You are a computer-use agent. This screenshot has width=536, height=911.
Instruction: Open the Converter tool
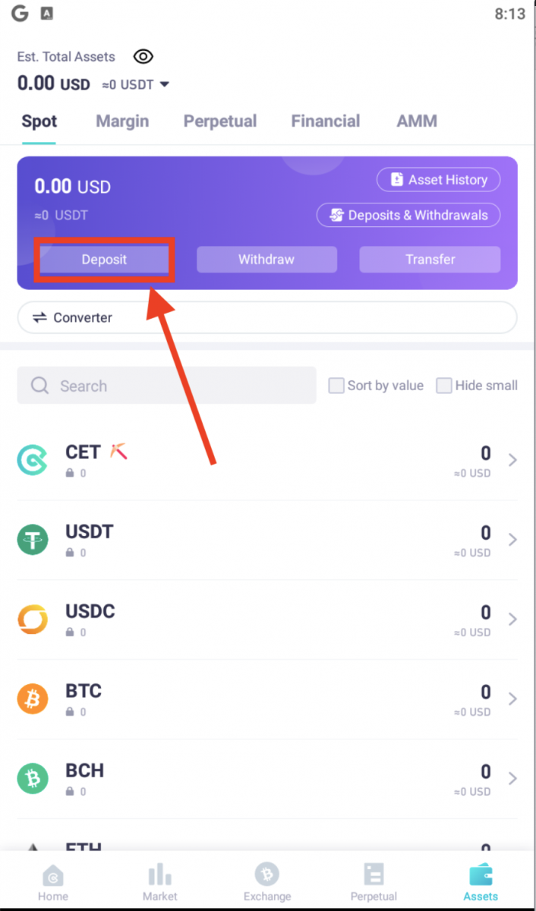click(x=73, y=317)
